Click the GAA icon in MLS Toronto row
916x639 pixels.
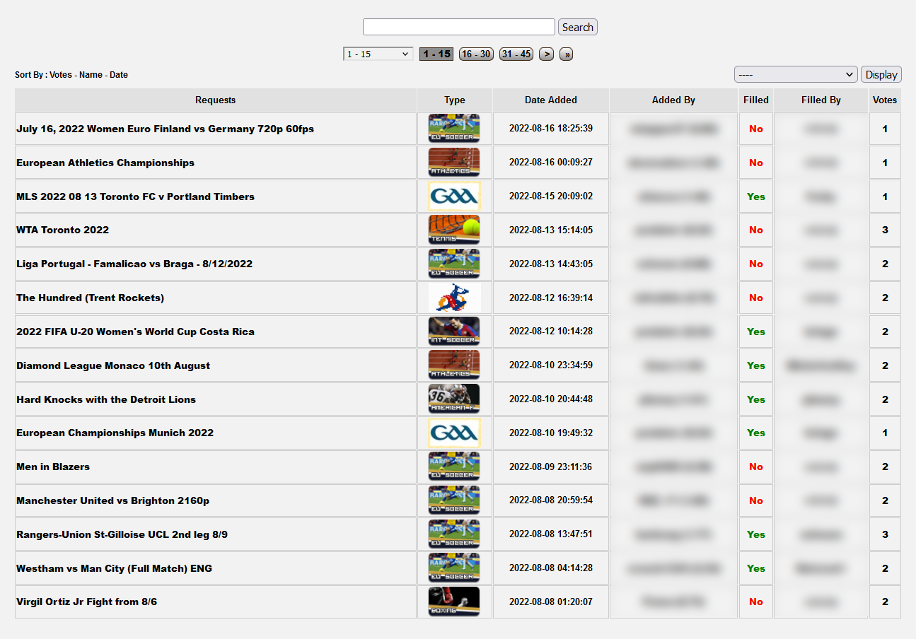[x=454, y=197]
